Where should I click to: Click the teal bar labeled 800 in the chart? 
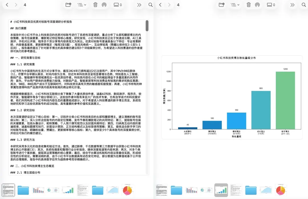(x=261, y=110)
